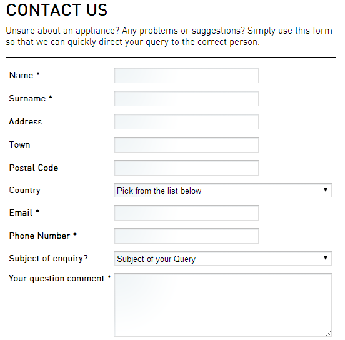Click the Subject of enquiry dropdown arrow
345x340 pixels.
tap(326, 258)
